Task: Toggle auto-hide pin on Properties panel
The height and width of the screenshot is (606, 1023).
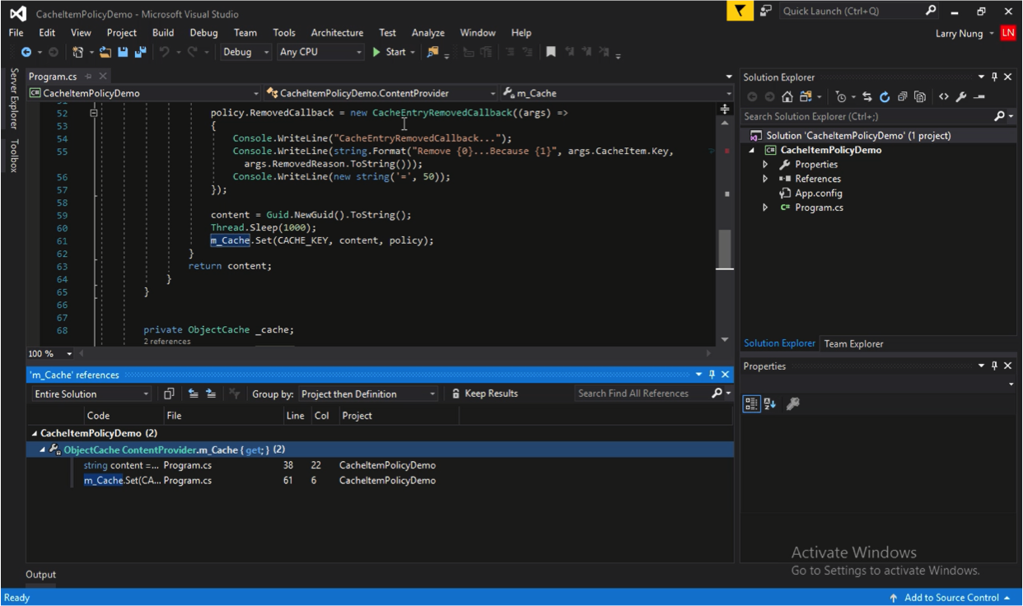Action: (994, 366)
